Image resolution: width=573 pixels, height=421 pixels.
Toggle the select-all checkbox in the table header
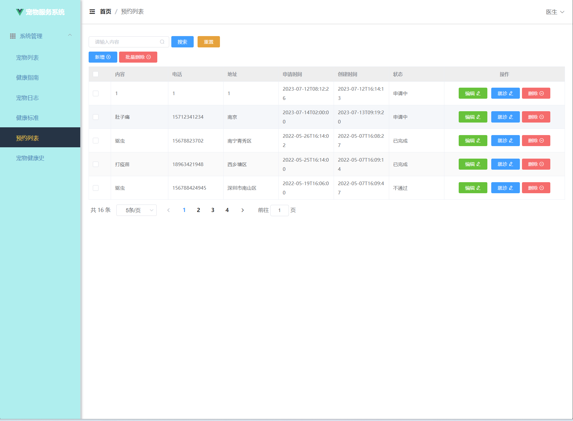pos(96,74)
